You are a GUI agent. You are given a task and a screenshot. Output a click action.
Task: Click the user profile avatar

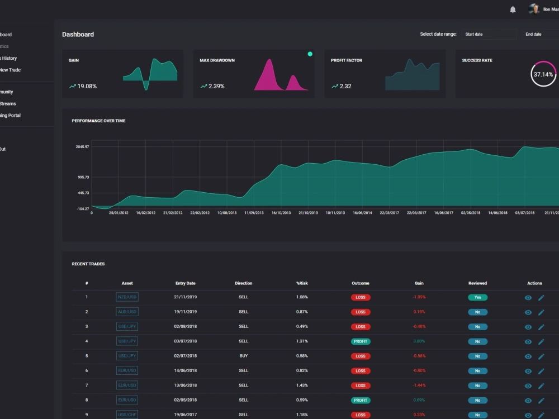point(533,9)
